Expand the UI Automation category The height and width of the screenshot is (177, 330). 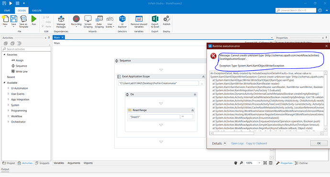click(x=9, y=88)
